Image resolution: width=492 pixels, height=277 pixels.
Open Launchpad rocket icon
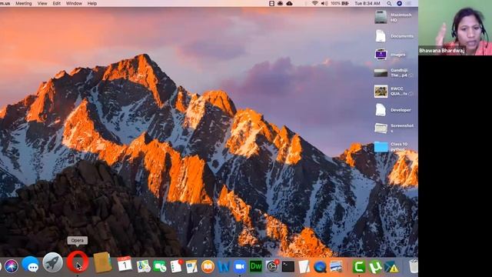click(x=53, y=262)
